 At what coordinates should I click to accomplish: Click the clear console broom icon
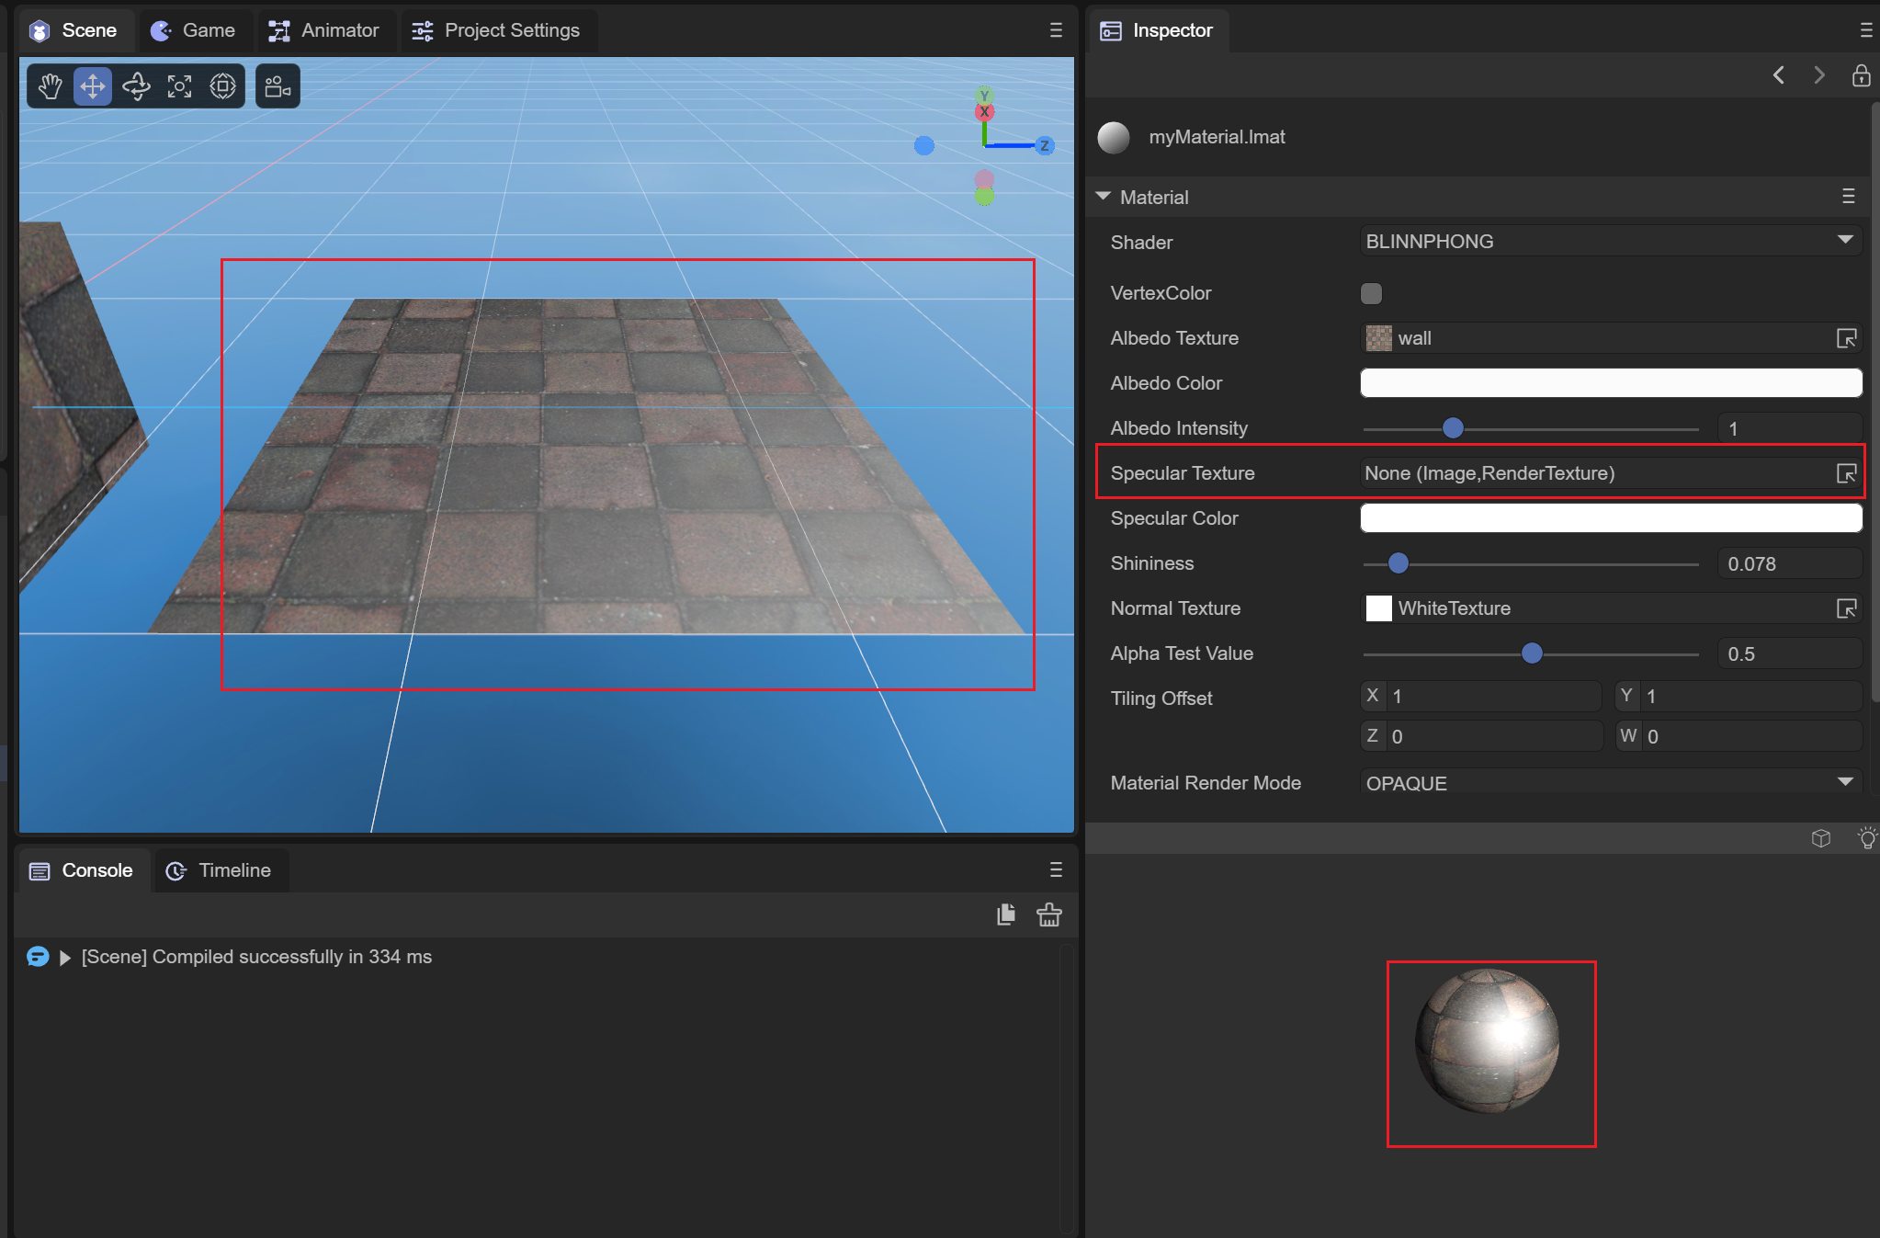click(1048, 914)
